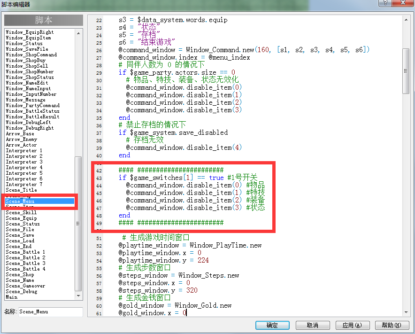Viewport: 415px width, 334px height.
Task: Click the code editor scroll-down arrow
Action: point(406,312)
